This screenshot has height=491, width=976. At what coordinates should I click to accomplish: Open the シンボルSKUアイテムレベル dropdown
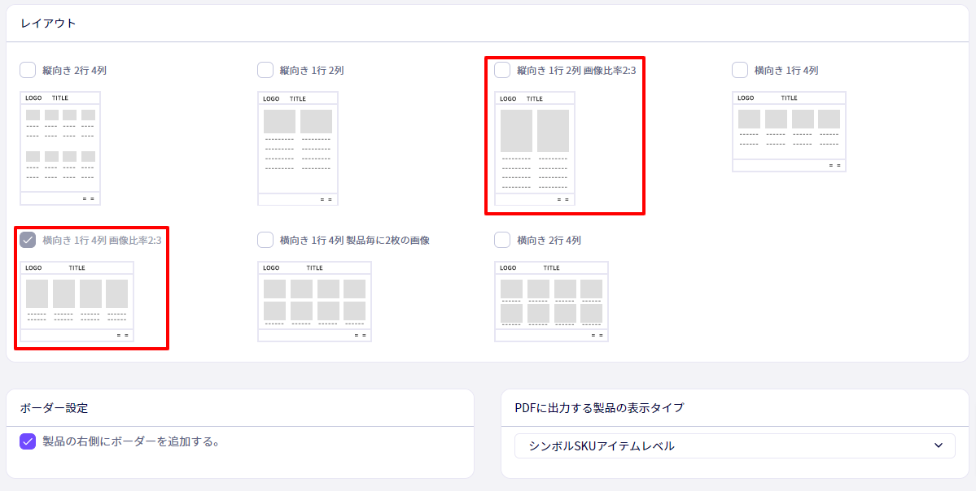click(x=734, y=445)
